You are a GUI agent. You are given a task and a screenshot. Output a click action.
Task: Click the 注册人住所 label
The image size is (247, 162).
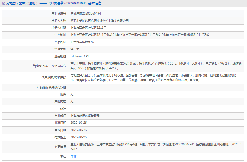(59, 28)
